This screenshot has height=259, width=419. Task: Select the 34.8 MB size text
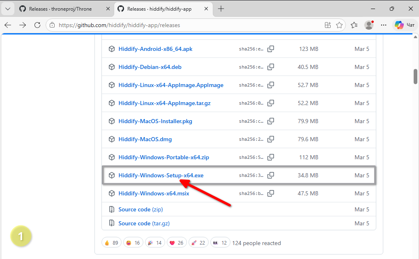[308, 175]
